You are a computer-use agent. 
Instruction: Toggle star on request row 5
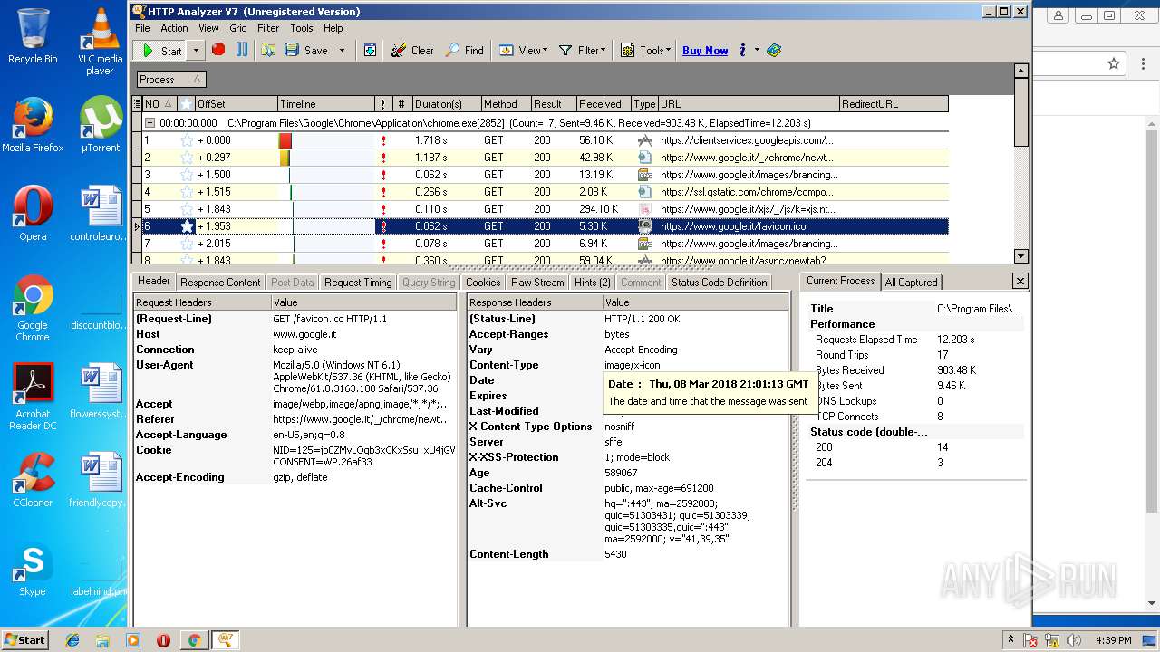(187, 209)
